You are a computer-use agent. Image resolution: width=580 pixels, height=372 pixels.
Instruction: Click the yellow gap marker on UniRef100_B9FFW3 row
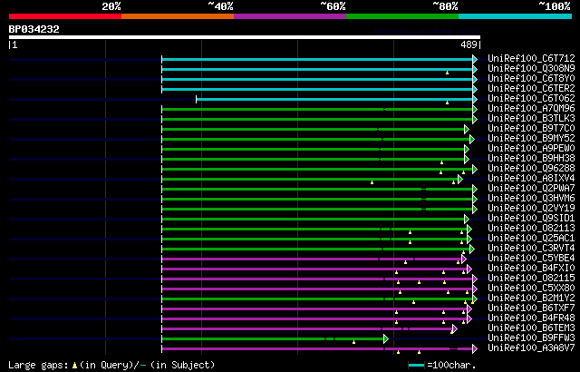[x=354, y=342]
